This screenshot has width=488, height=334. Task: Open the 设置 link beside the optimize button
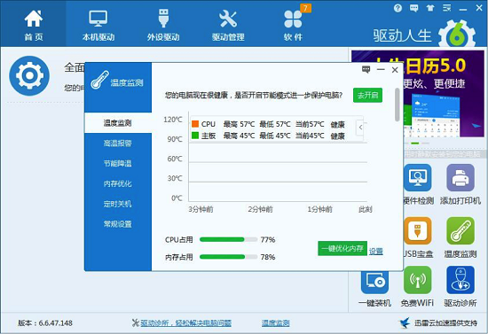coord(376,251)
